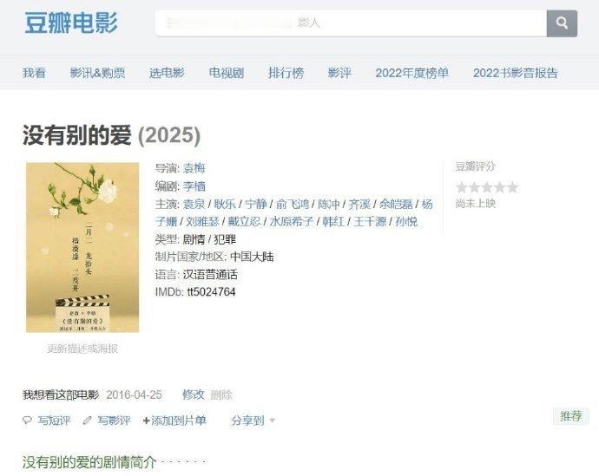Click 删除 to remove wish mark
599x476 pixels.
click(221, 394)
